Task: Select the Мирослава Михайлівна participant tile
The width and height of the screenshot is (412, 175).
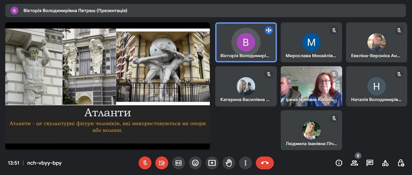Action: tap(311, 42)
